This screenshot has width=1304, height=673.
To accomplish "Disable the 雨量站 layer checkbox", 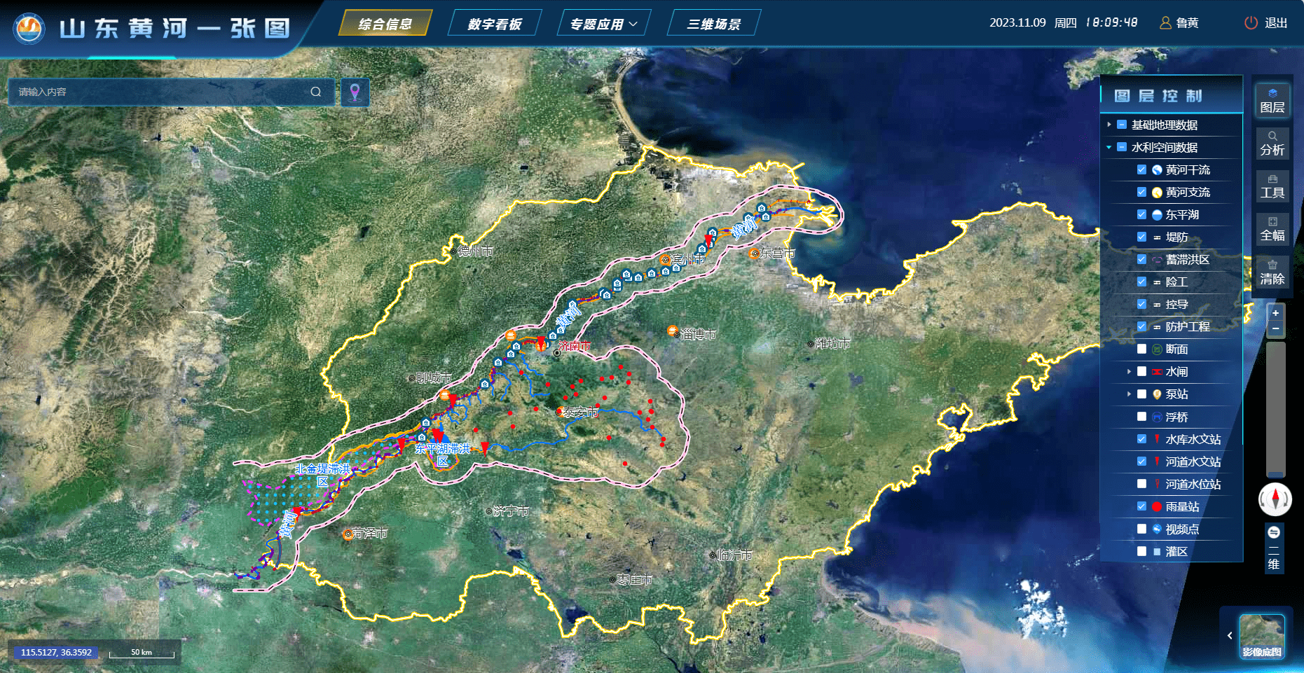I will point(1141,506).
